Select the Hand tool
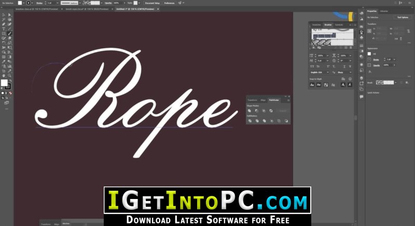 point(4,76)
